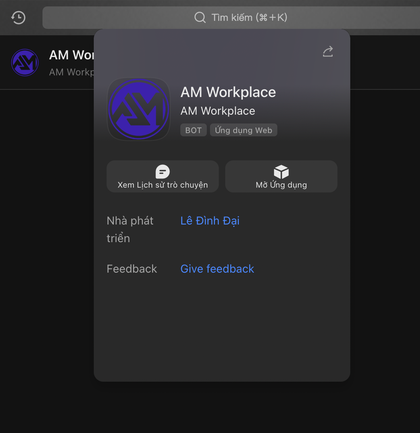This screenshot has width=420, height=433.
Task: Click the Feedback field label
Action: coord(131,269)
